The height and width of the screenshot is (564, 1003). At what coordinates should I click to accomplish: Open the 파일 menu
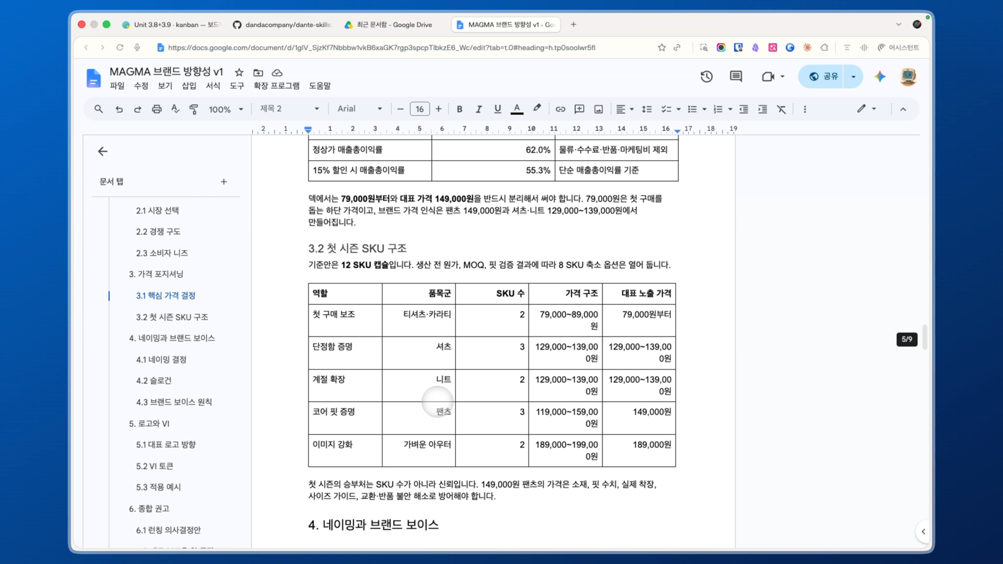tap(117, 86)
